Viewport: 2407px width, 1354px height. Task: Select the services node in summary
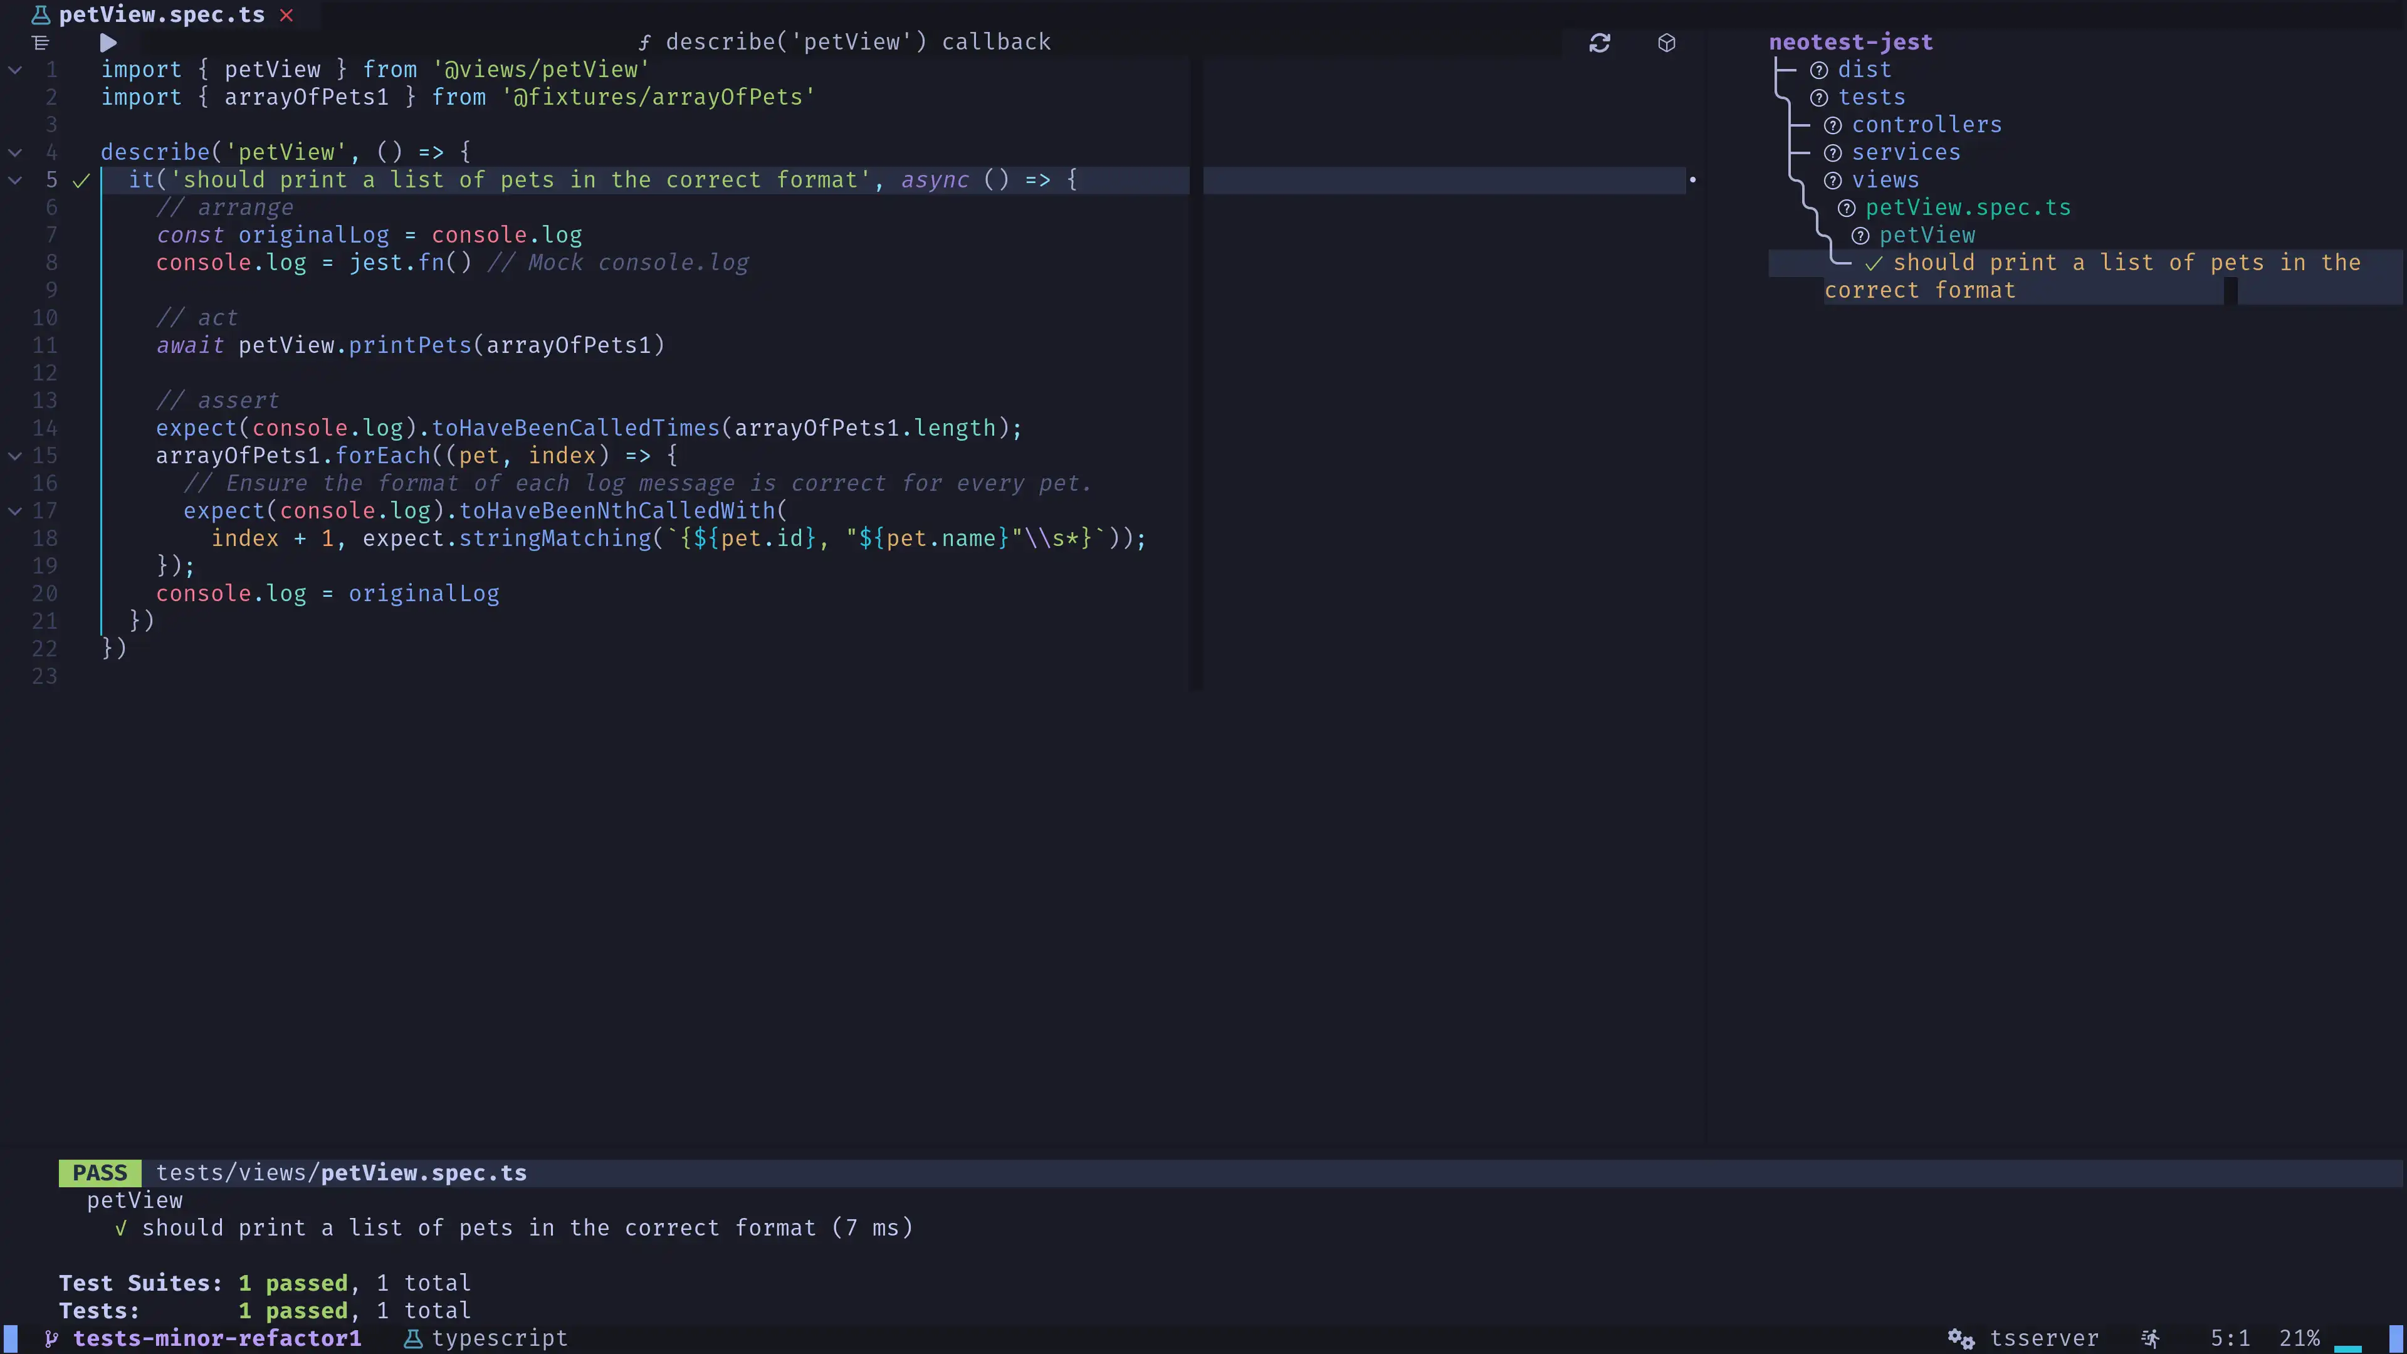(1906, 152)
